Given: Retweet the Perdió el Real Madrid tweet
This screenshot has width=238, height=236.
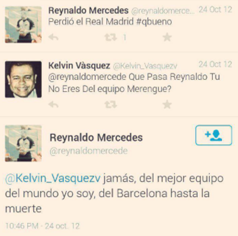Looking at the screenshot, I should [x=111, y=37].
